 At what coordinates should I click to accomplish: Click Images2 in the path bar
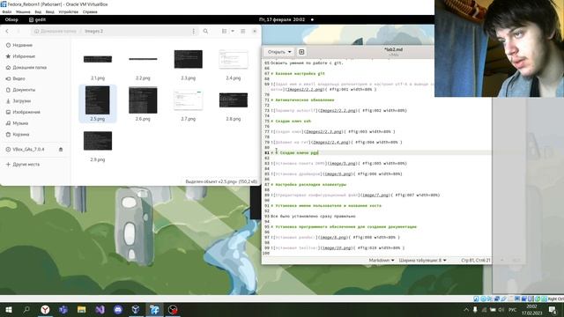point(94,32)
